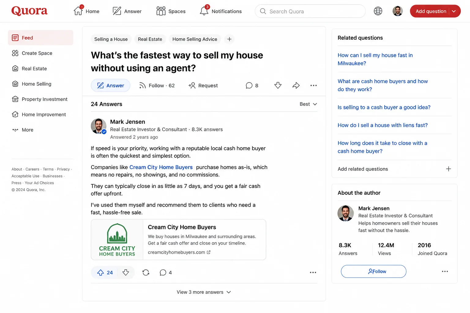The image size is (470, 313).
Task: Open the answer's more options menu
Action: coord(313,272)
